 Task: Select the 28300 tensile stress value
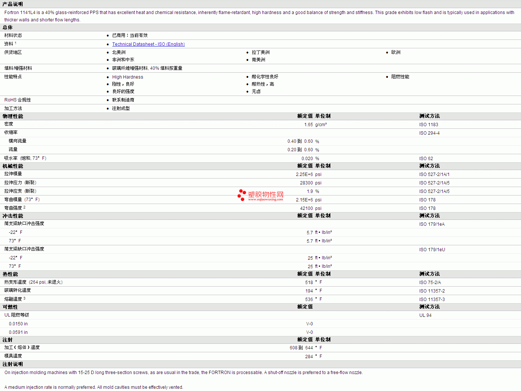tap(306, 183)
